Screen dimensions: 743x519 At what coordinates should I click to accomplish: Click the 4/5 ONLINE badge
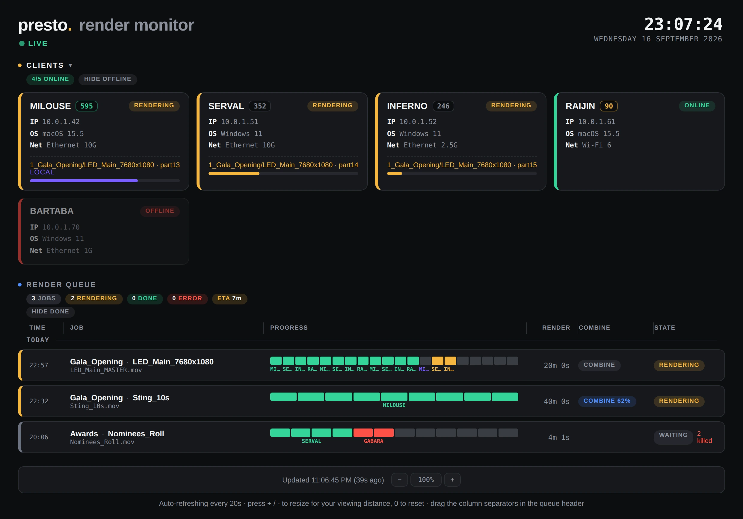[x=50, y=79]
